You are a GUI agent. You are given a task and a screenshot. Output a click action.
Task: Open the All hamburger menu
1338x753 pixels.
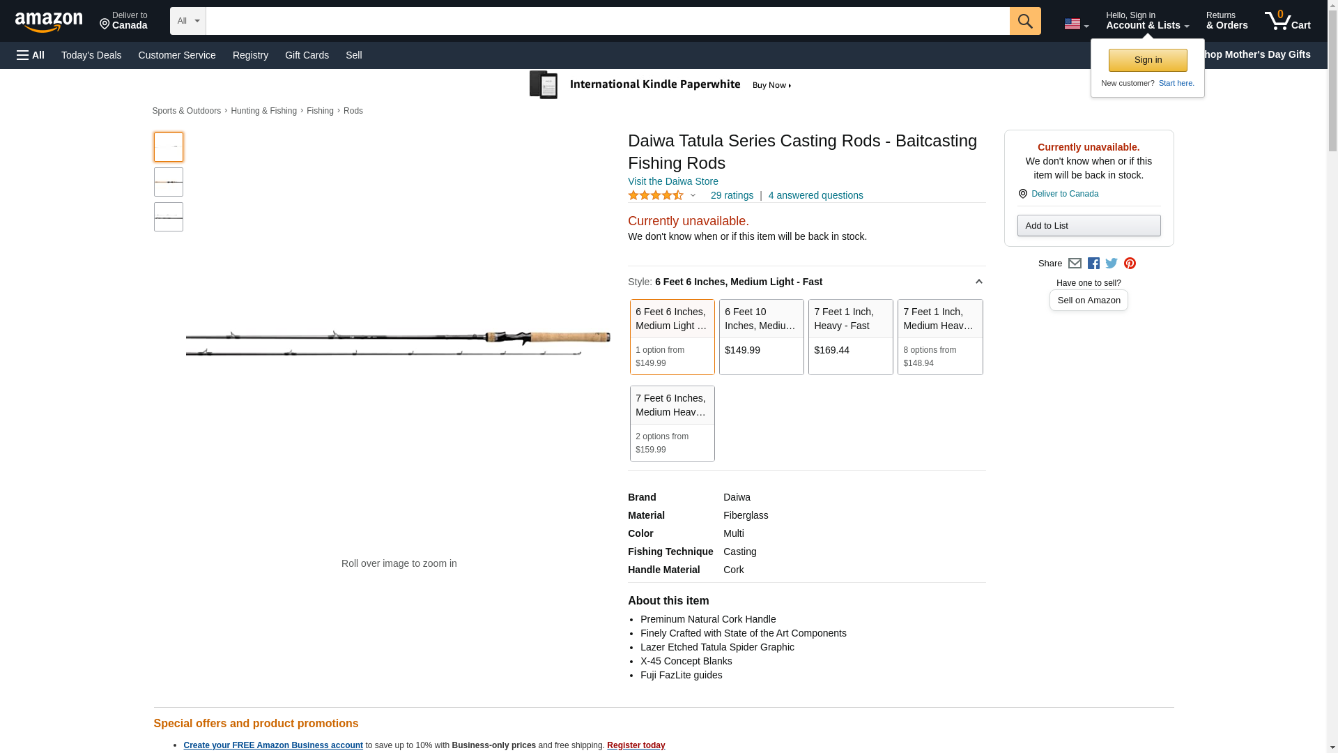tap(31, 55)
